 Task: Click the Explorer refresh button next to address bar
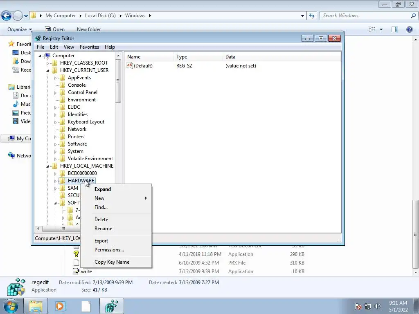pyautogui.click(x=311, y=16)
